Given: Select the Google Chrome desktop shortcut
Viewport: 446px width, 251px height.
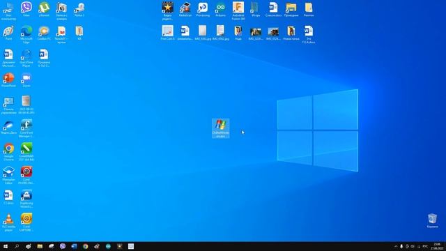Looking at the screenshot, I should [8, 152].
